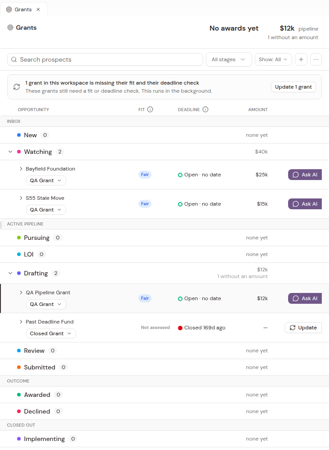Click the Watching $40k total
The height and width of the screenshot is (450, 329).
(x=262, y=152)
